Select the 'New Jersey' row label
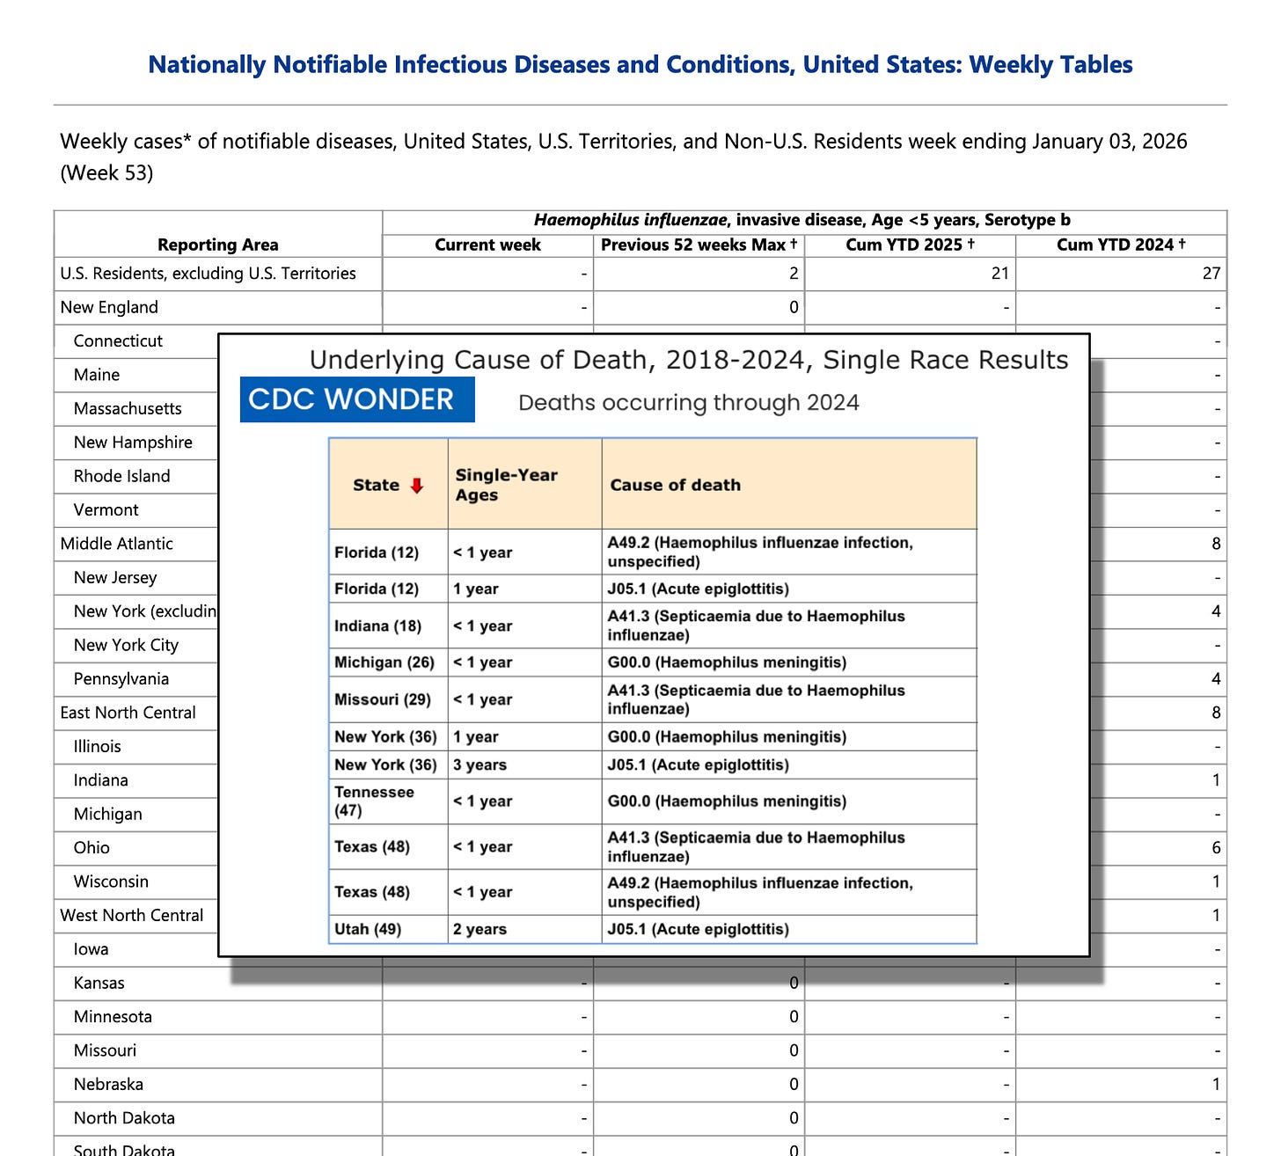The height and width of the screenshot is (1156, 1281). pyautogui.click(x=115, y=577)
